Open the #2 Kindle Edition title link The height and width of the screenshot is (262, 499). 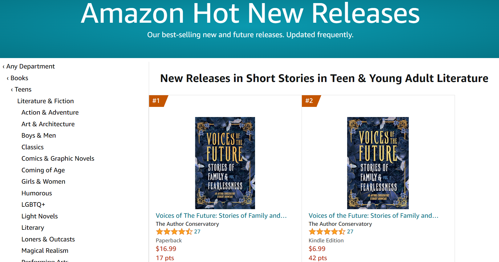click(373, 216)
